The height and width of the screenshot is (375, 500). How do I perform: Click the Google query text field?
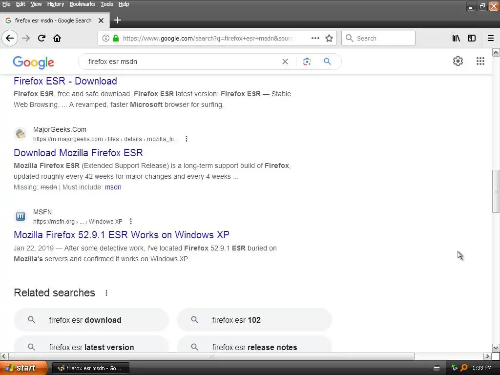182,62
